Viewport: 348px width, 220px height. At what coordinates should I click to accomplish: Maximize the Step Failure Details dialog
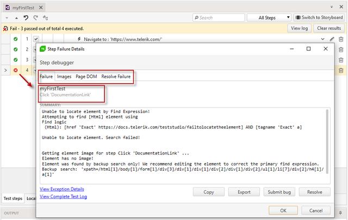tap(308, 48)
